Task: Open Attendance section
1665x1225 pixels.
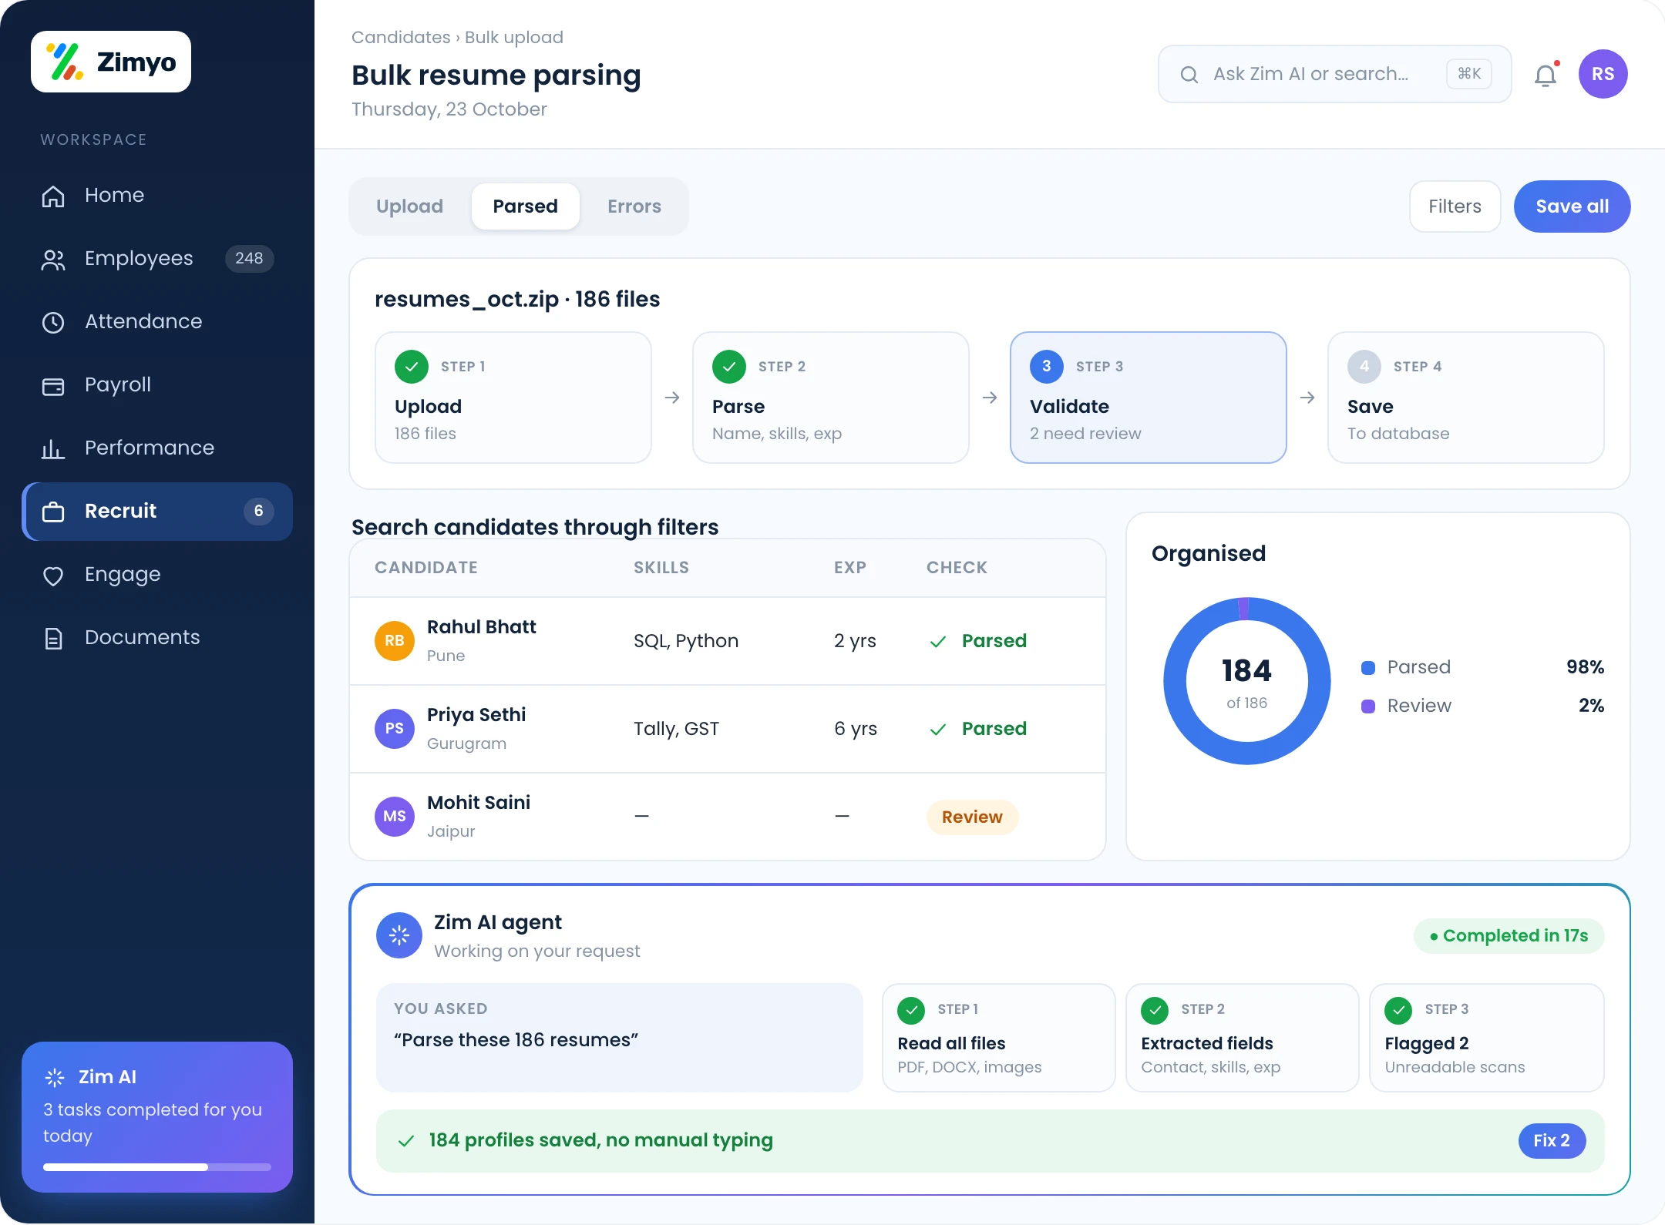Action: point(157,321)
